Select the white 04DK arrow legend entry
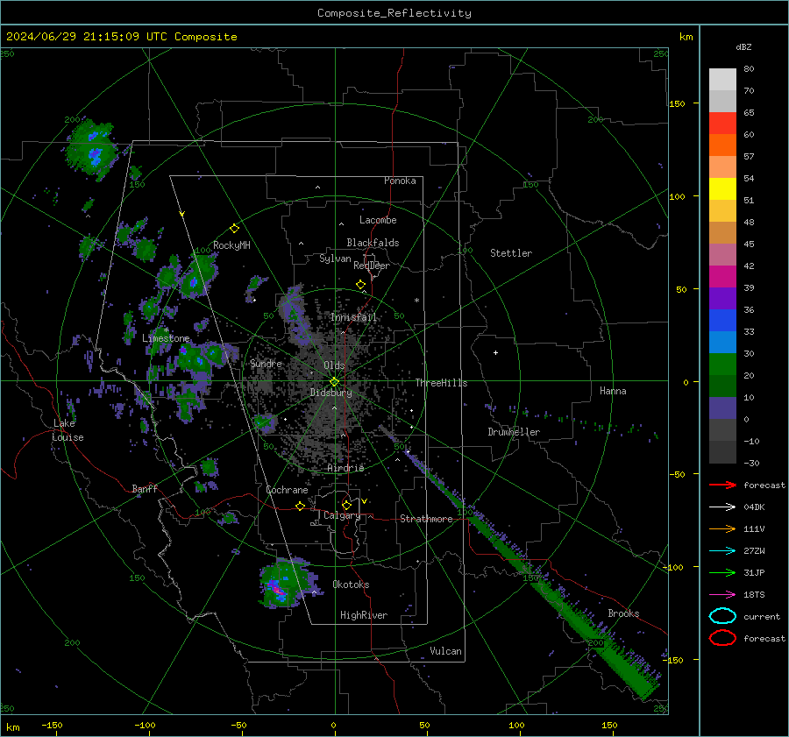789x737 pixels. coord(722,507)
